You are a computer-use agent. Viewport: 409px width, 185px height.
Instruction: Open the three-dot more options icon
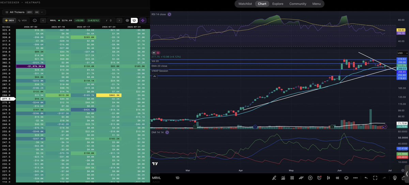(355, 178)
